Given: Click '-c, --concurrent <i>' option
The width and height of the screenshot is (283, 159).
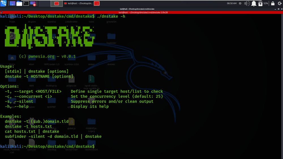Looking at the screenshot, I should (28, 96).
